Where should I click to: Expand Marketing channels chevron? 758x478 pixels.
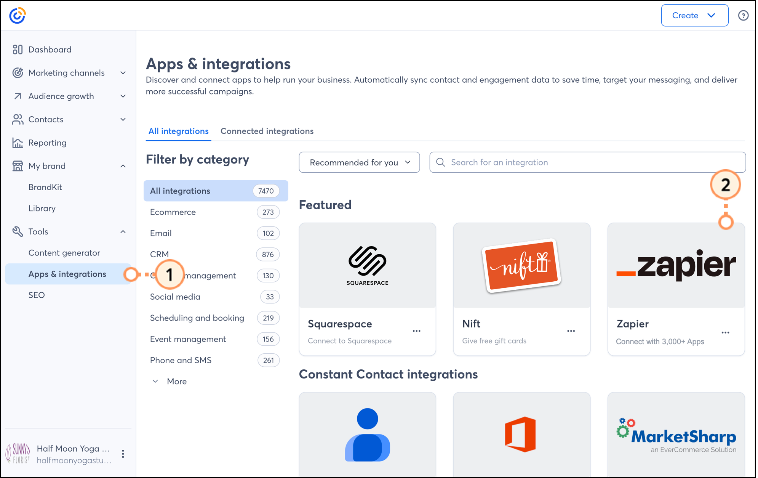123,73
